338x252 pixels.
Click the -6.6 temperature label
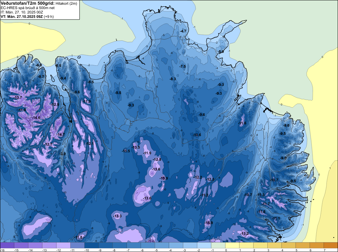(x=58, y=65)
